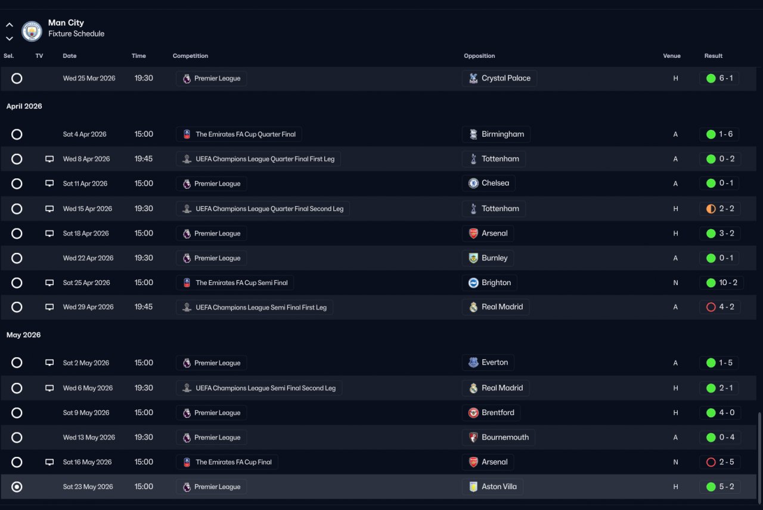Select the Sat 18 Apr Arsenal fixture radio
Viewport: 763px width, 510px height.
[x=17, y=233]
